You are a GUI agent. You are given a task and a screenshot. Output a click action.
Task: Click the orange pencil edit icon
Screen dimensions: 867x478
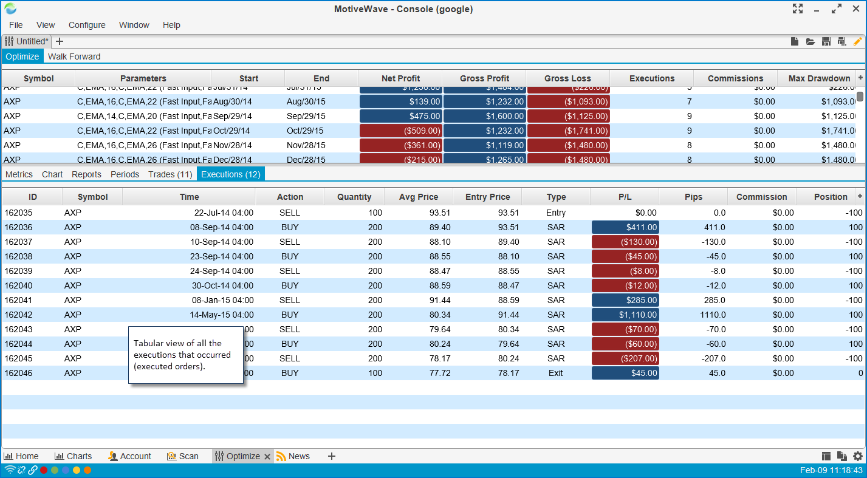point(857,41)
